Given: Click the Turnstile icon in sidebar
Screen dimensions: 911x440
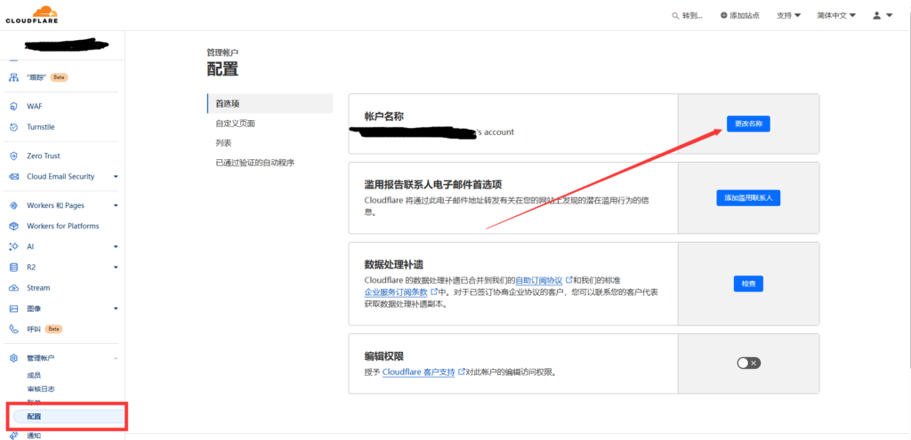Looking at the screenshot, I should 14,126.
